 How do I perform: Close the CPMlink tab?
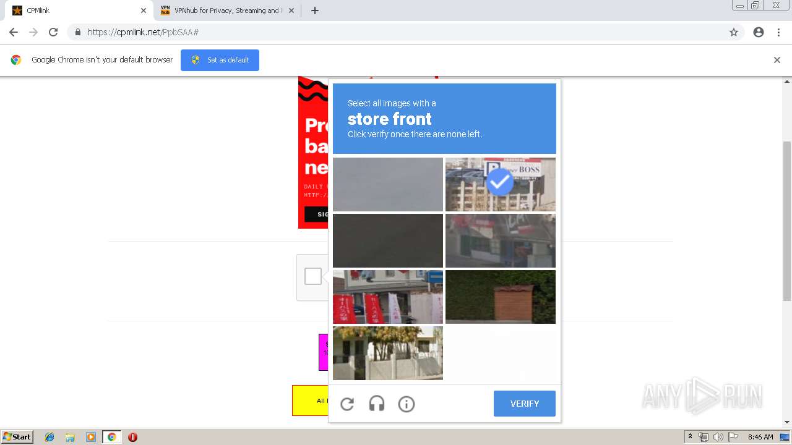(143, 11)
